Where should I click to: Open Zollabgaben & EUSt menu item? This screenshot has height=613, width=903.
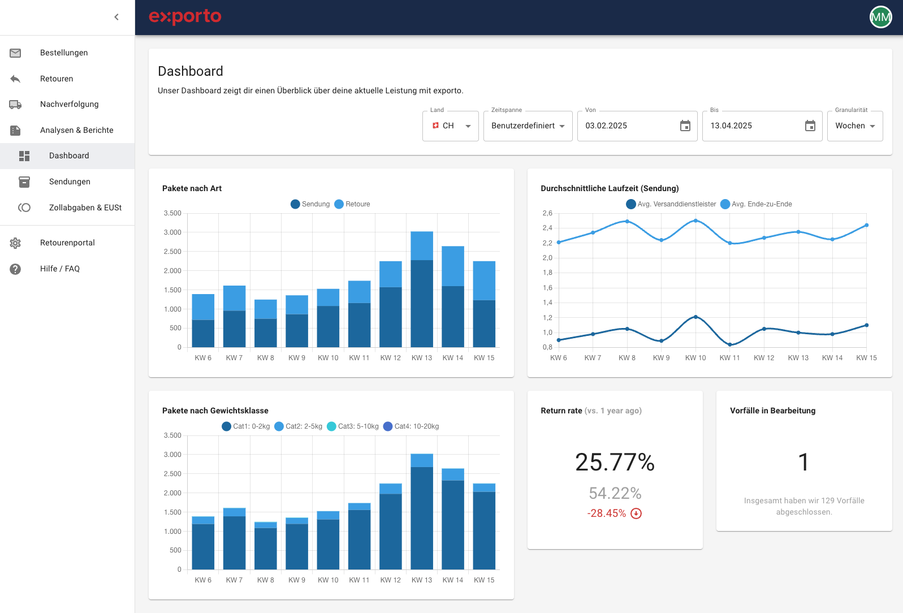85,208
